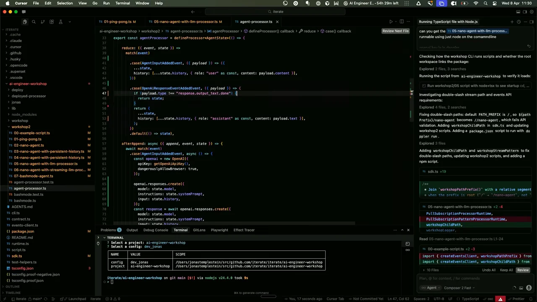The width and height of the screenshot is (537, 302).
Task: Open the Output panel tab
Action: coord(132,230)
